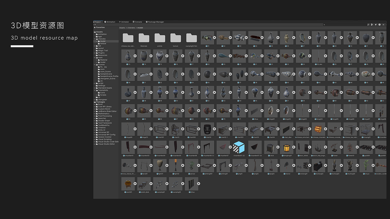
Task: Select the Magic Trail folder
Action: [103, 50]
